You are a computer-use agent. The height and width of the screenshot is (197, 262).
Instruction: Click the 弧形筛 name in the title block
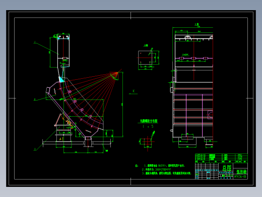pyautogui.click(x=241, y=172)
